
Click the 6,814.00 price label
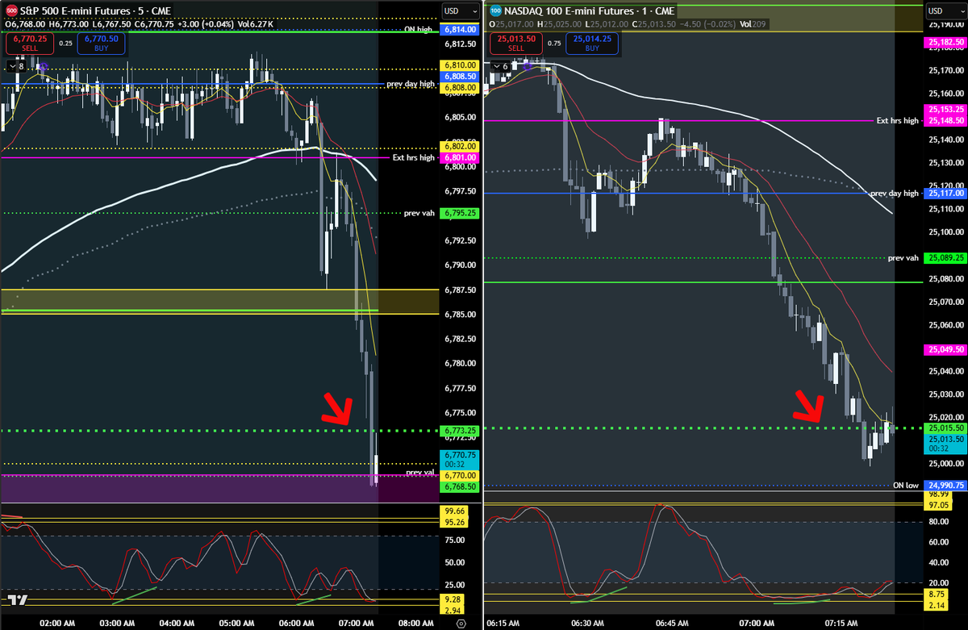coord(459,29)
